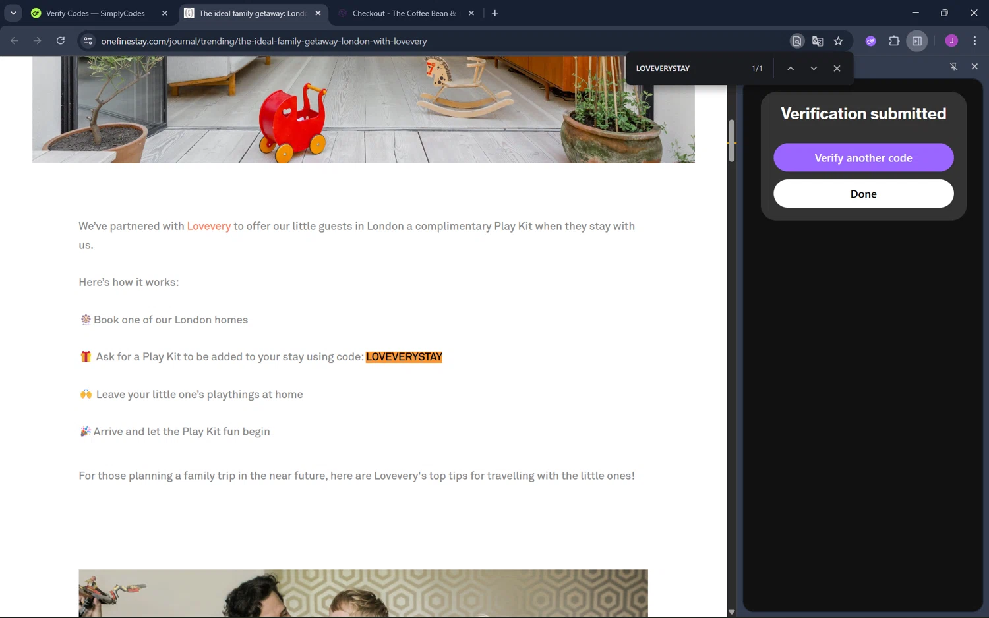The width and height of the screenshot is (989, 618).
Task: Open the find-in-page lens icon in address bar
Action: pos(797,41)
